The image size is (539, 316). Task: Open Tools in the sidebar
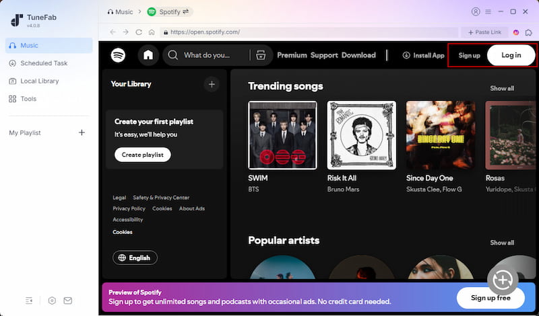[49, 99]
